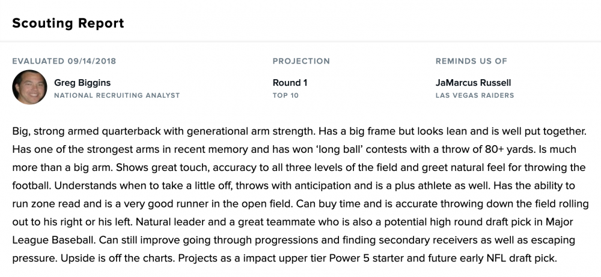Click the National Recruiting Analyst subtitle
This screenshot has width=601, height=277.
pyautogui.click(x=117, y=95)
